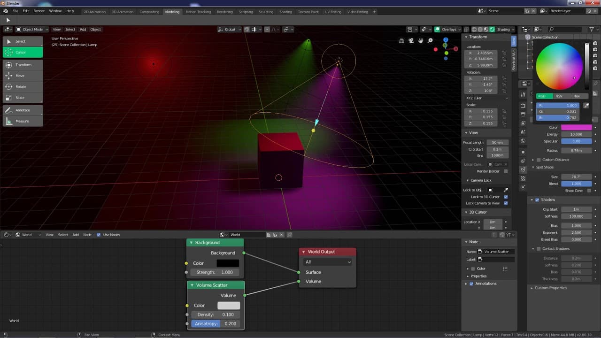Disable the Lock to 3D Cursor checkbox

506,197
